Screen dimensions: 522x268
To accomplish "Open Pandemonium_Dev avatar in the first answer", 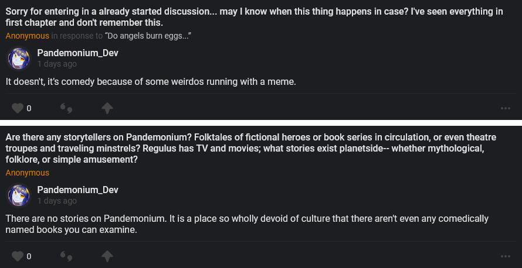I will (x=18, y=59).
